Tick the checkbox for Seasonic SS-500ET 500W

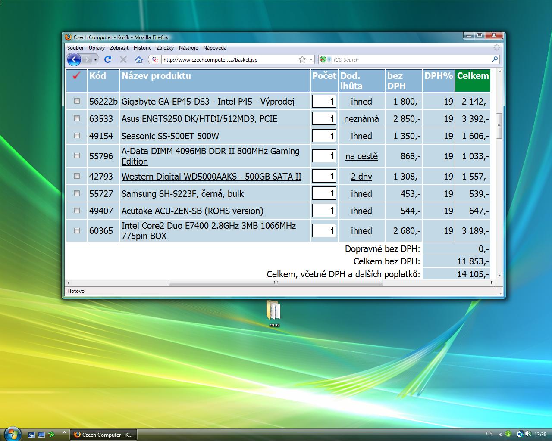(77, 136)
